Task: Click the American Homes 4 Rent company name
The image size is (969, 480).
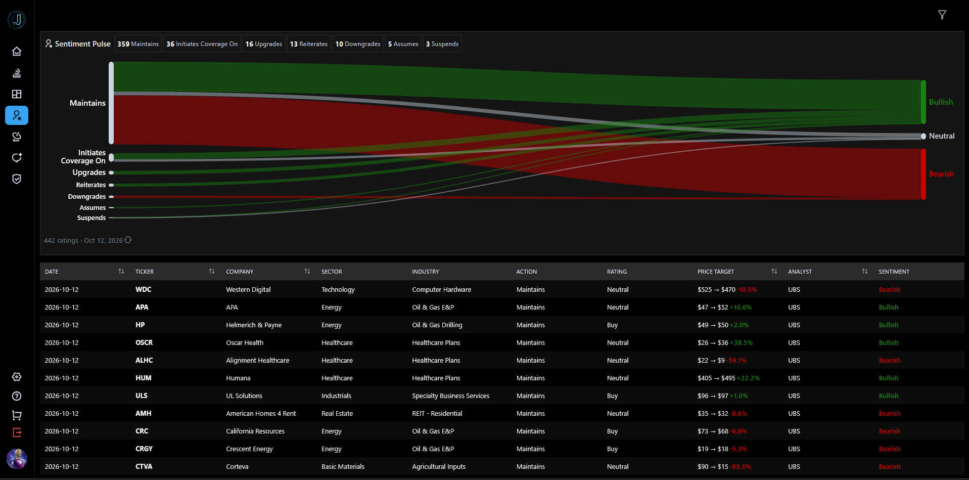Action: [261, 413]
